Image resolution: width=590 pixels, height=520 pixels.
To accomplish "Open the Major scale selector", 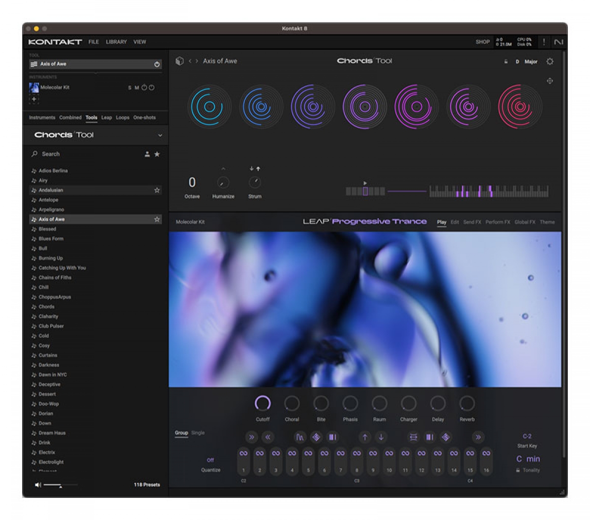I will pyautogui.click(x=531, y=62).
